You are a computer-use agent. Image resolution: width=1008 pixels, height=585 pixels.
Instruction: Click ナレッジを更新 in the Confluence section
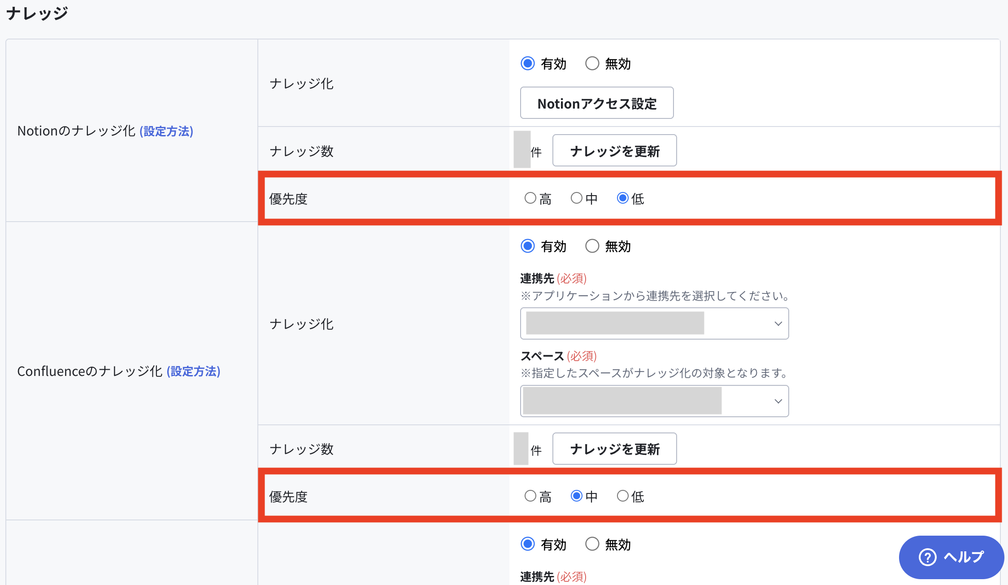tap(614, 449)
